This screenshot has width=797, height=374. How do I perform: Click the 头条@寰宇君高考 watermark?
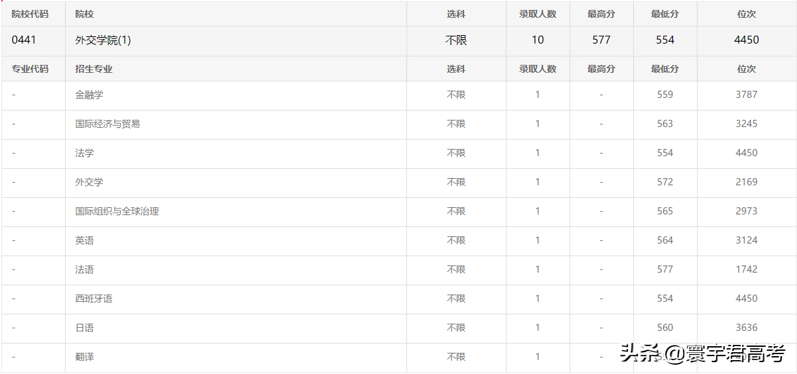pyautogui.click(x=703, y=353)
